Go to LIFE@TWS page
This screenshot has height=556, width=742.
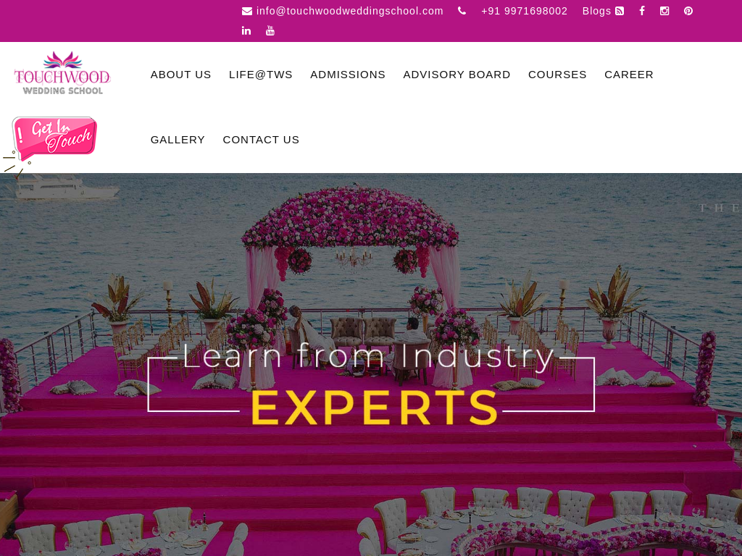pyautogui.click(x=261, y=75)
